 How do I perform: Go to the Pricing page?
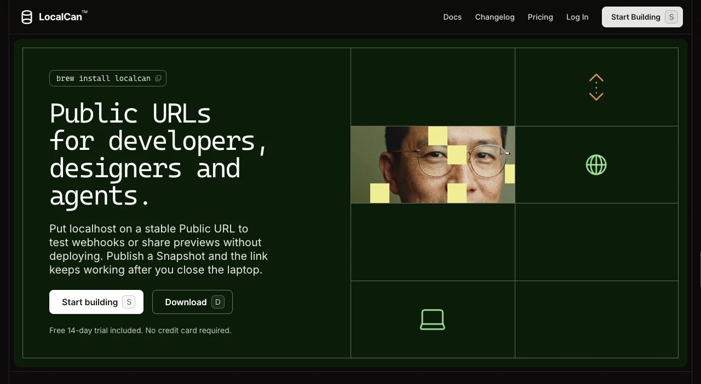[x=541, y=17]
